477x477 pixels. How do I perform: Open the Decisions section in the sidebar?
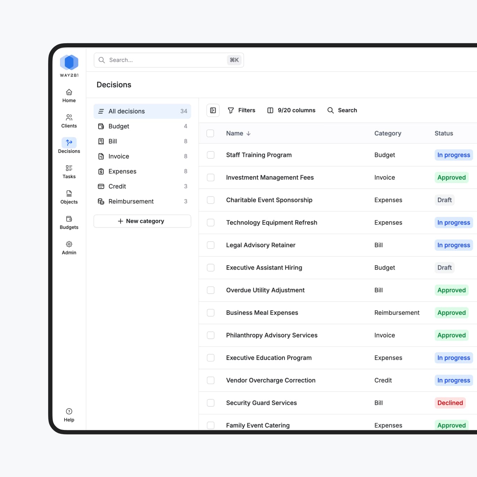[x=69, y=145]
